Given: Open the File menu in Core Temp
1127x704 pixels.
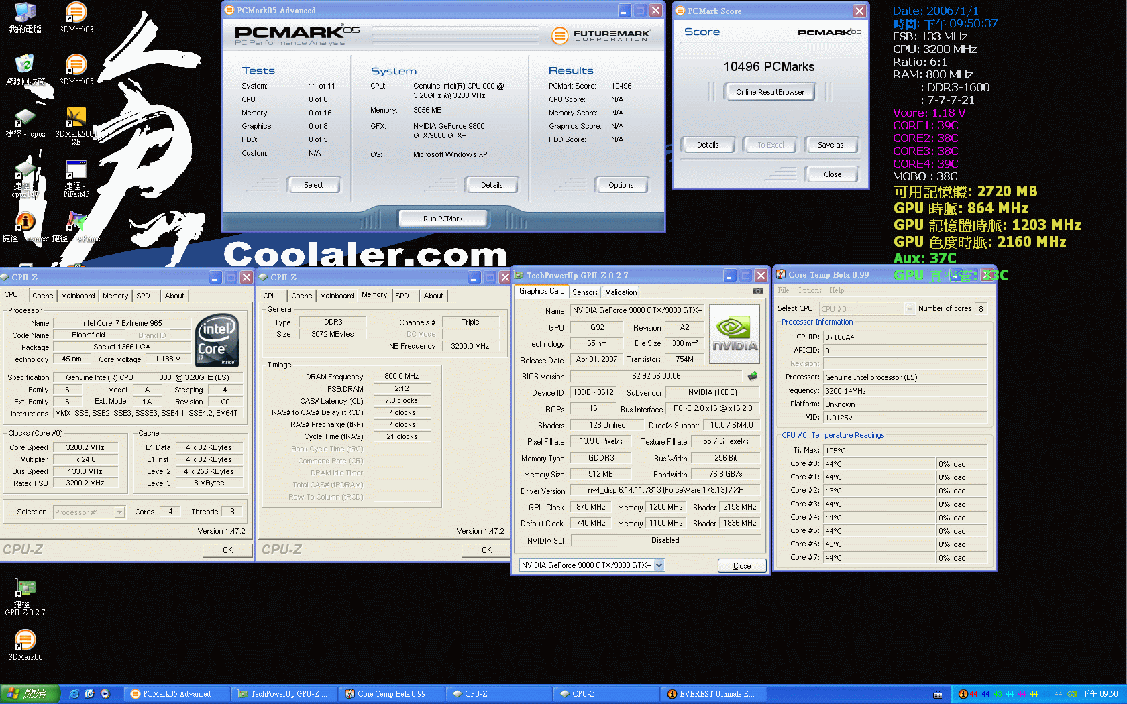Looking at the screenshot, I should (784, 290).
